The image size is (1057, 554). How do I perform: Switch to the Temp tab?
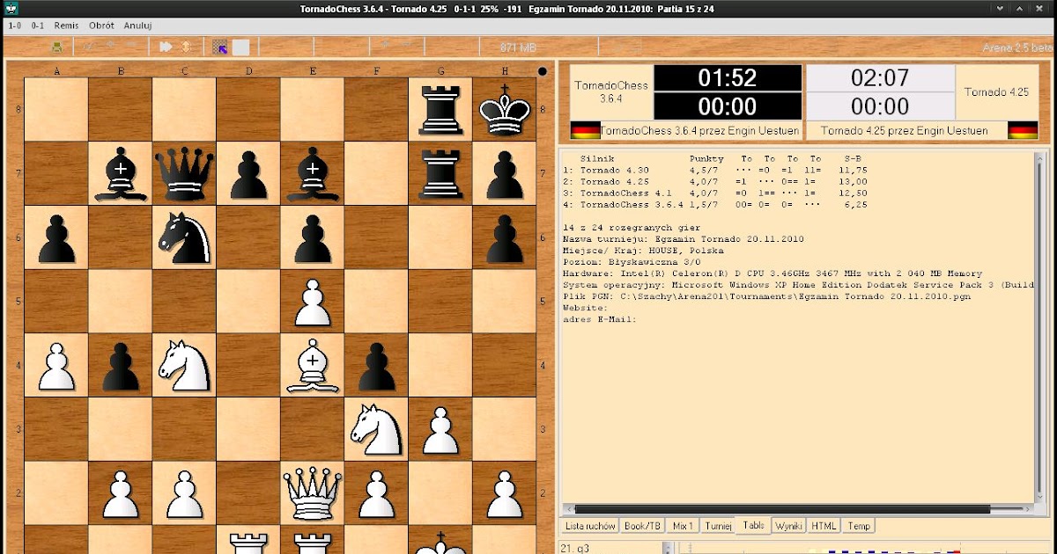point(859,526)
